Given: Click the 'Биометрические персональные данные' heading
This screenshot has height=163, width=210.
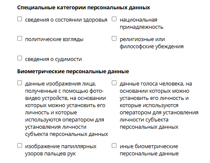Looking at the screenshot, I should (73, 72).
